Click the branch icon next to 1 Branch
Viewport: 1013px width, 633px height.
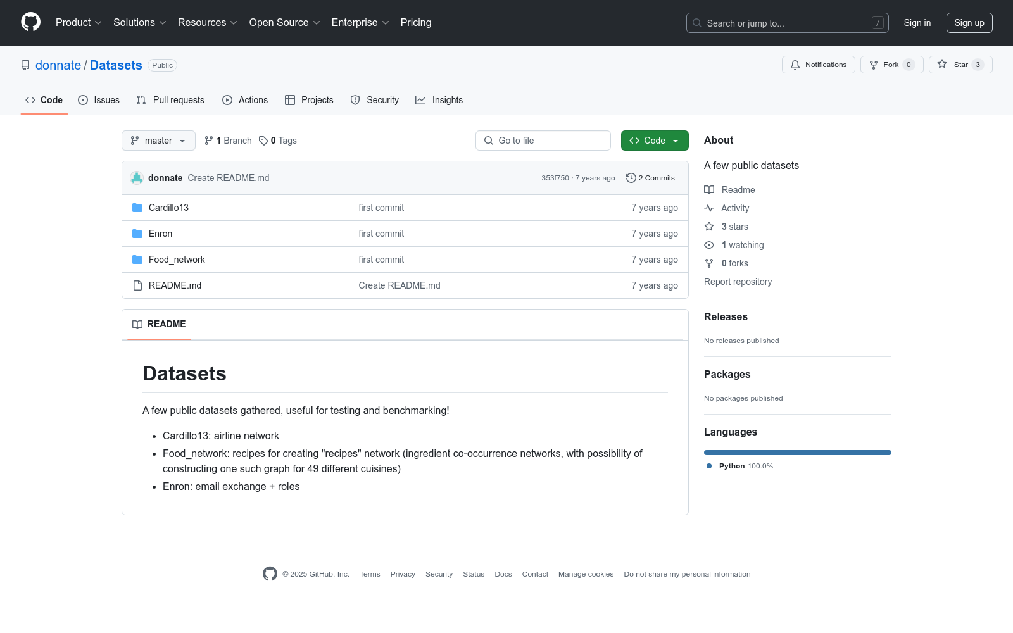coord(209,141)
